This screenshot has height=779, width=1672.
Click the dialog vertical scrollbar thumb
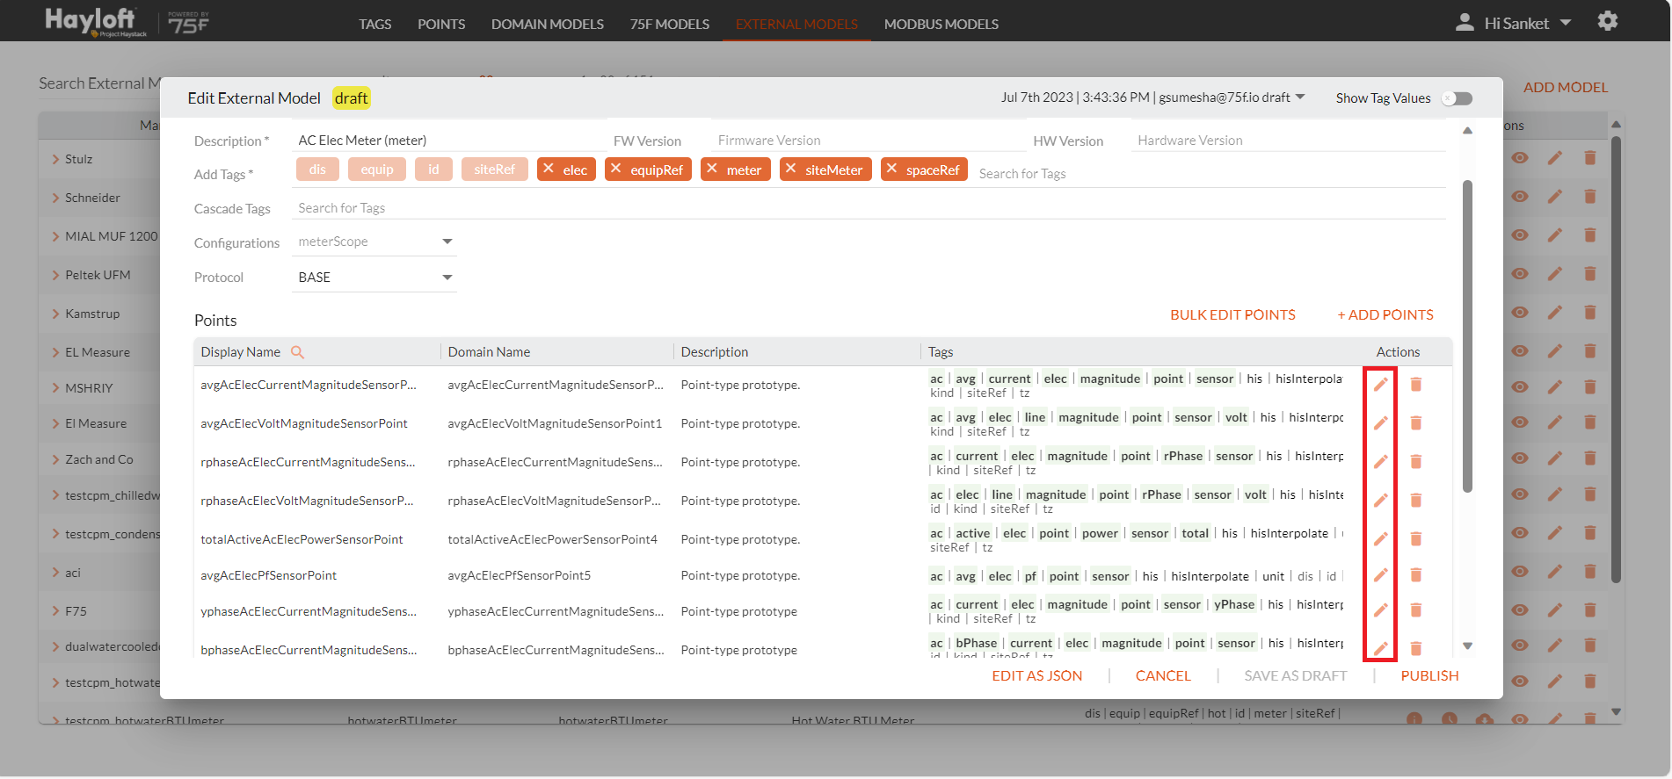(x=1466, y=335)
